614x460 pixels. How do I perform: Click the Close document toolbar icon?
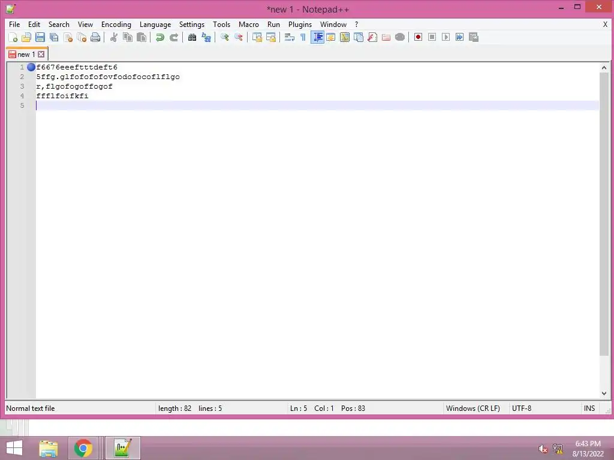pyautogui.click(x=68, y=37)
